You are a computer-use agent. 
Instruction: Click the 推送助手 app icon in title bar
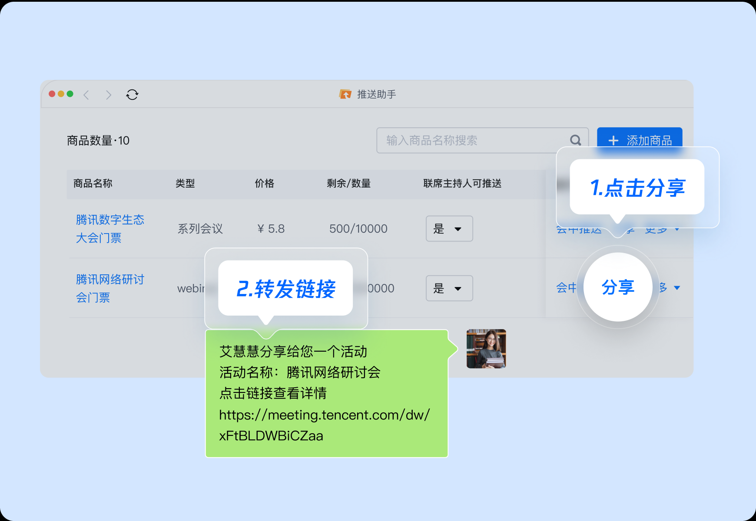[345, 94]
